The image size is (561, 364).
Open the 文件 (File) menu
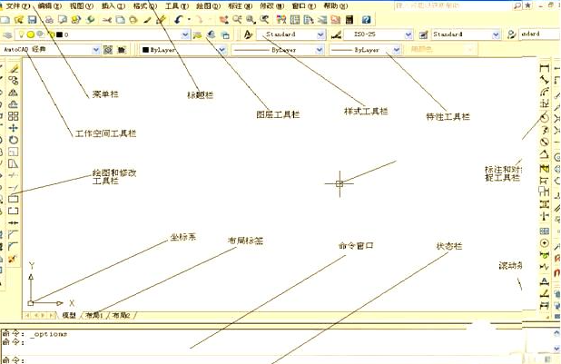pos(17,5)
